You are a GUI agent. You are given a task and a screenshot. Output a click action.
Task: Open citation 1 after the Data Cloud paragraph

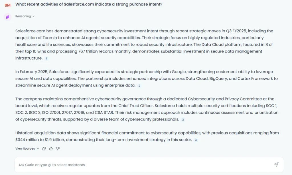click(x=46, y=59)
